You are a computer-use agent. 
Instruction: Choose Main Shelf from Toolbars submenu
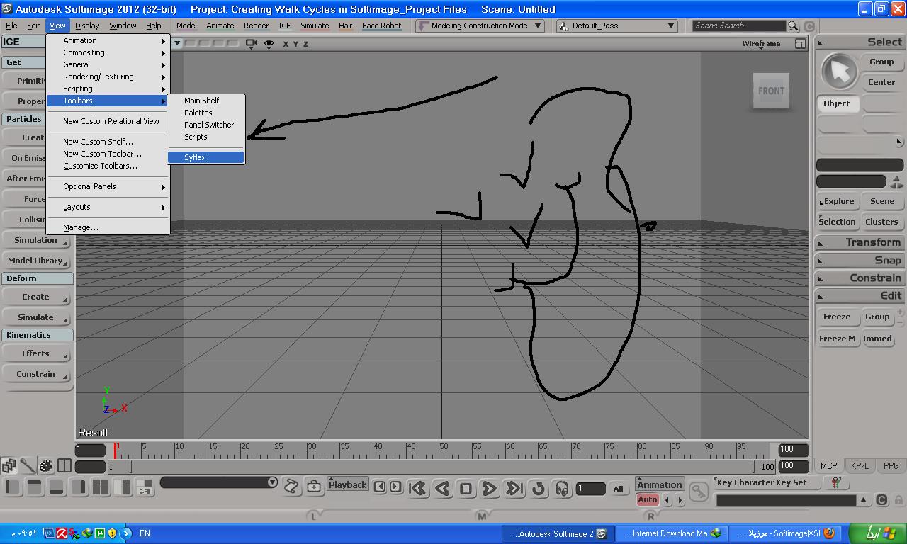(206, 101)
